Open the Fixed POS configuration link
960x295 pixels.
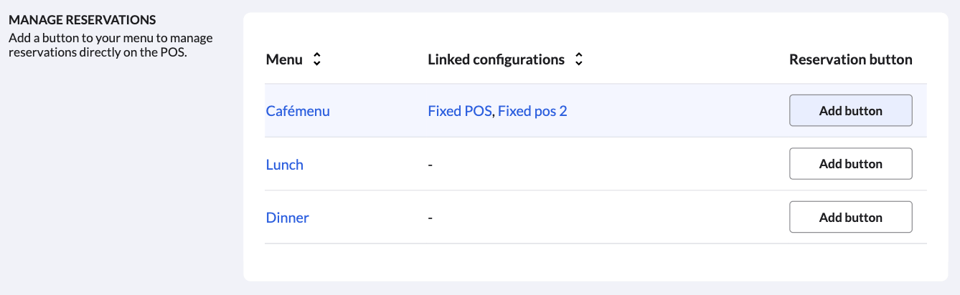[x=460, y=111]
